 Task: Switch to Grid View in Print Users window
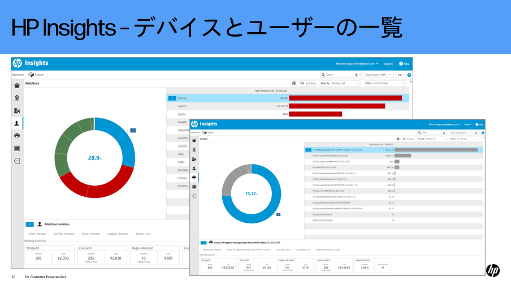coord(308,83)
